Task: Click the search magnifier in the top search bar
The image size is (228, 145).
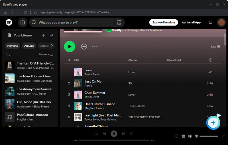Action: pos(34,22)
